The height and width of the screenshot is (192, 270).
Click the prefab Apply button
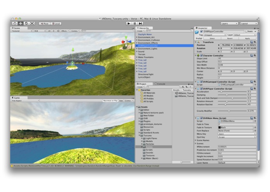247,38
